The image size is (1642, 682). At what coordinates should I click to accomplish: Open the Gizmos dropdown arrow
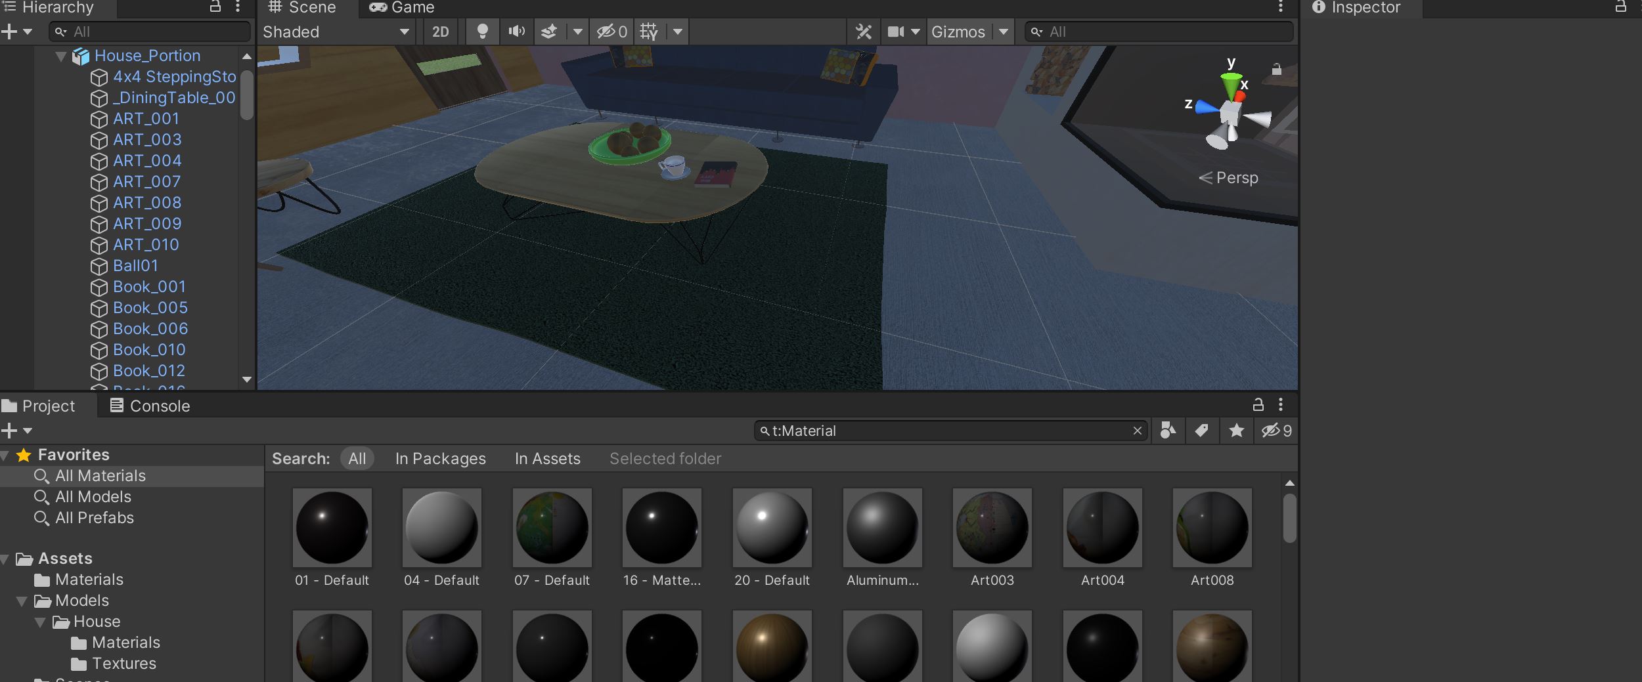click(1003, 32)
